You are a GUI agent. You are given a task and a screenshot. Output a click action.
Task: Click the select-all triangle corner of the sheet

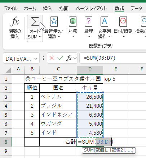tap(8, 70)
